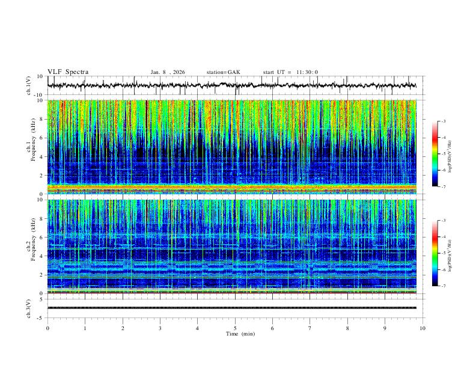Click the ch.1(V) waveform "10" tick
This screenshot has height=368, width=476.
[40, 76]
